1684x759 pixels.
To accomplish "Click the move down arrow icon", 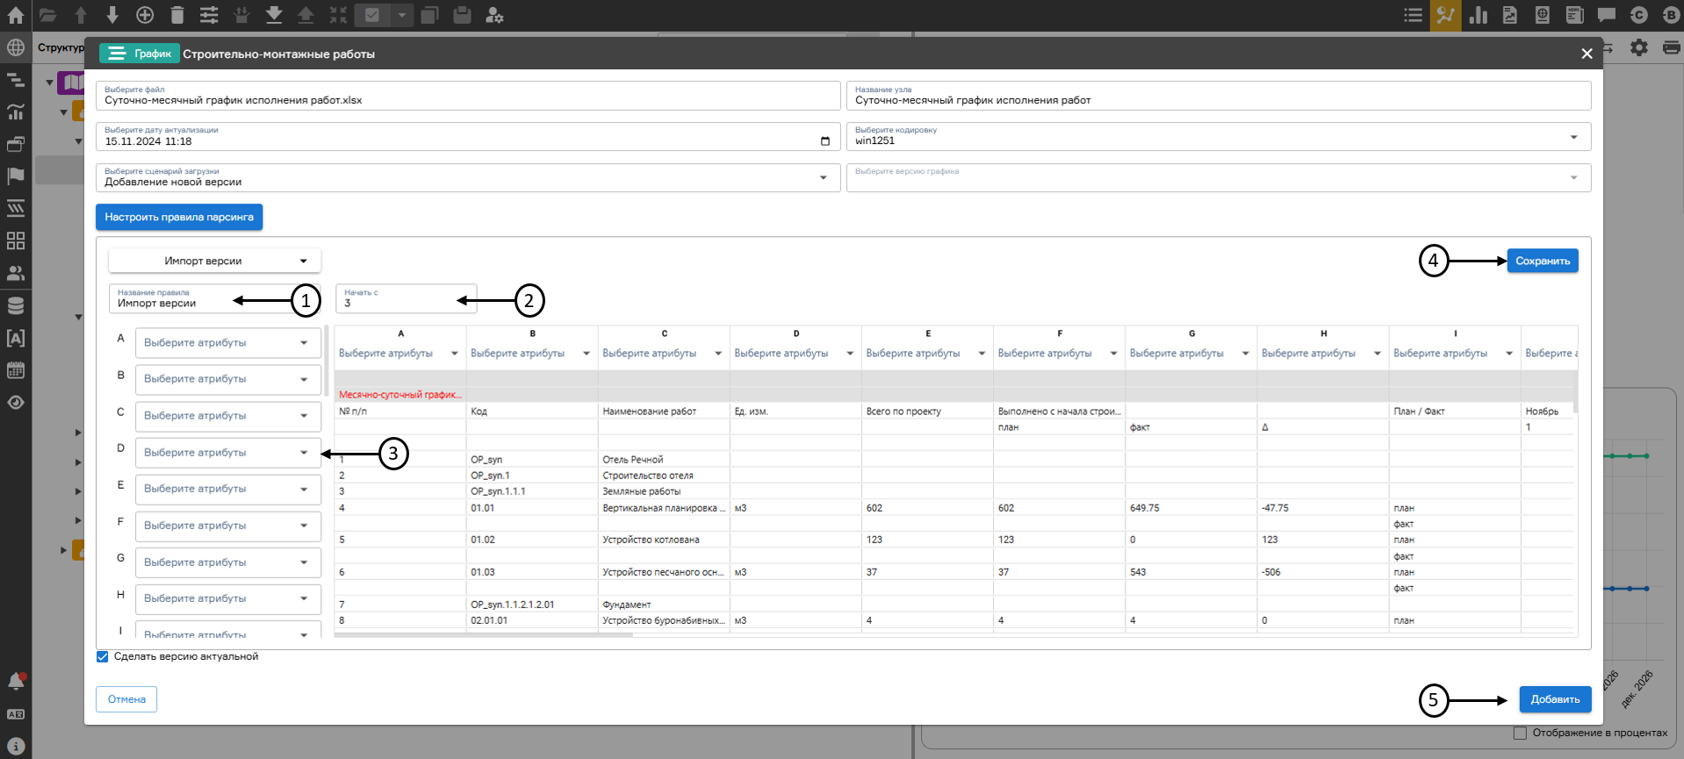I will [x=112, y=15].
